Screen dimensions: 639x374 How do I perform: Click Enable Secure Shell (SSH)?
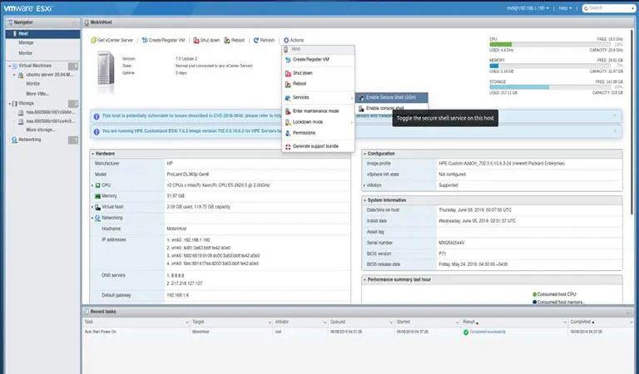click(x=391, y=98)
